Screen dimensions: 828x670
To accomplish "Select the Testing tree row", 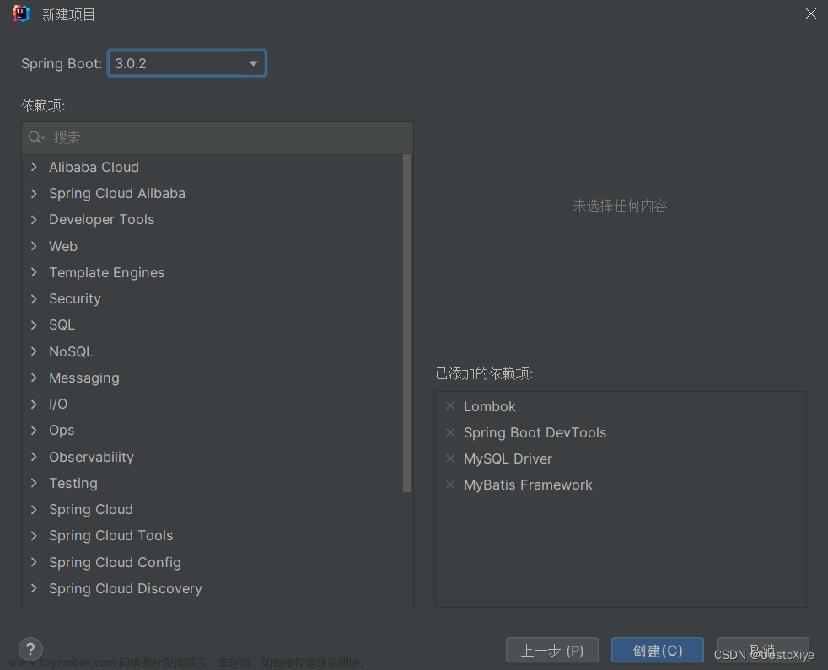I will click(212, 483).
